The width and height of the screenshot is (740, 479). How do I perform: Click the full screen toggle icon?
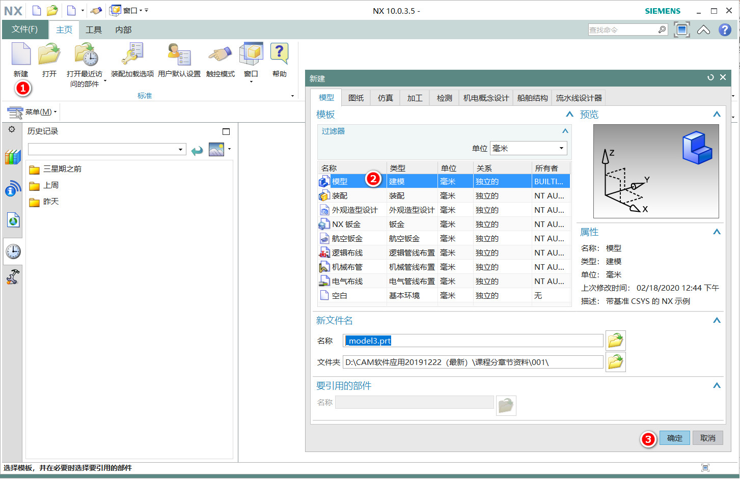(x=681, y=30)
